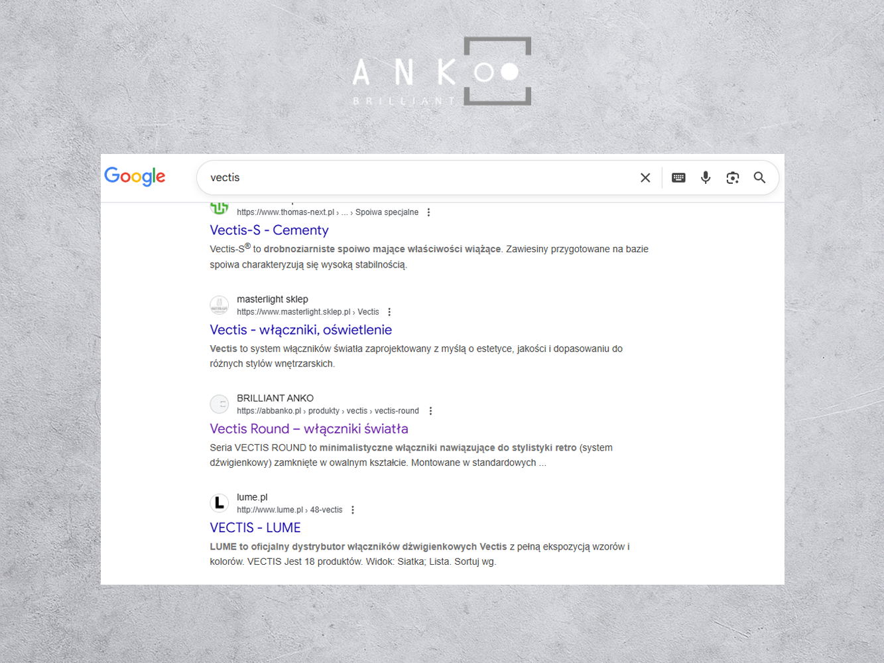Click into the search field containing vectis
Screen dimensions: 884x663
[x=418, y=178]
